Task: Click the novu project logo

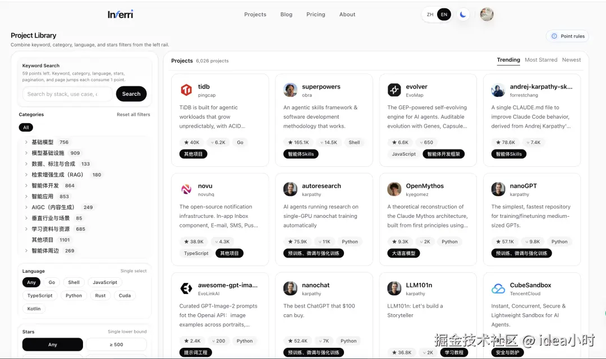Action: (x=186, y=189)
